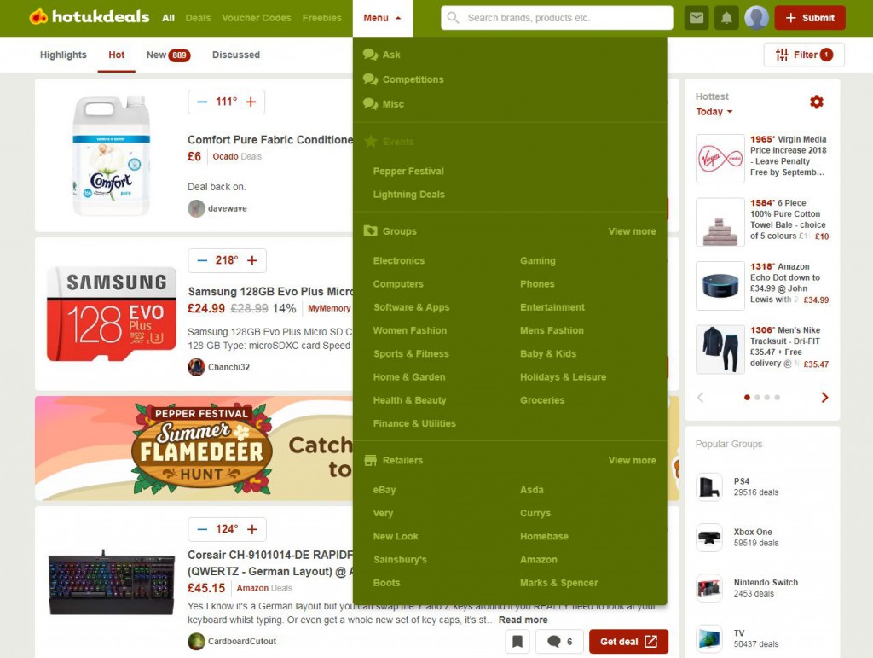This screenshot has width=873, height=658.
Task: Open the eBay retailer link
Action: pos(384,490)
